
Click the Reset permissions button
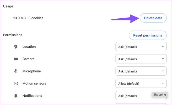[148, 35]
